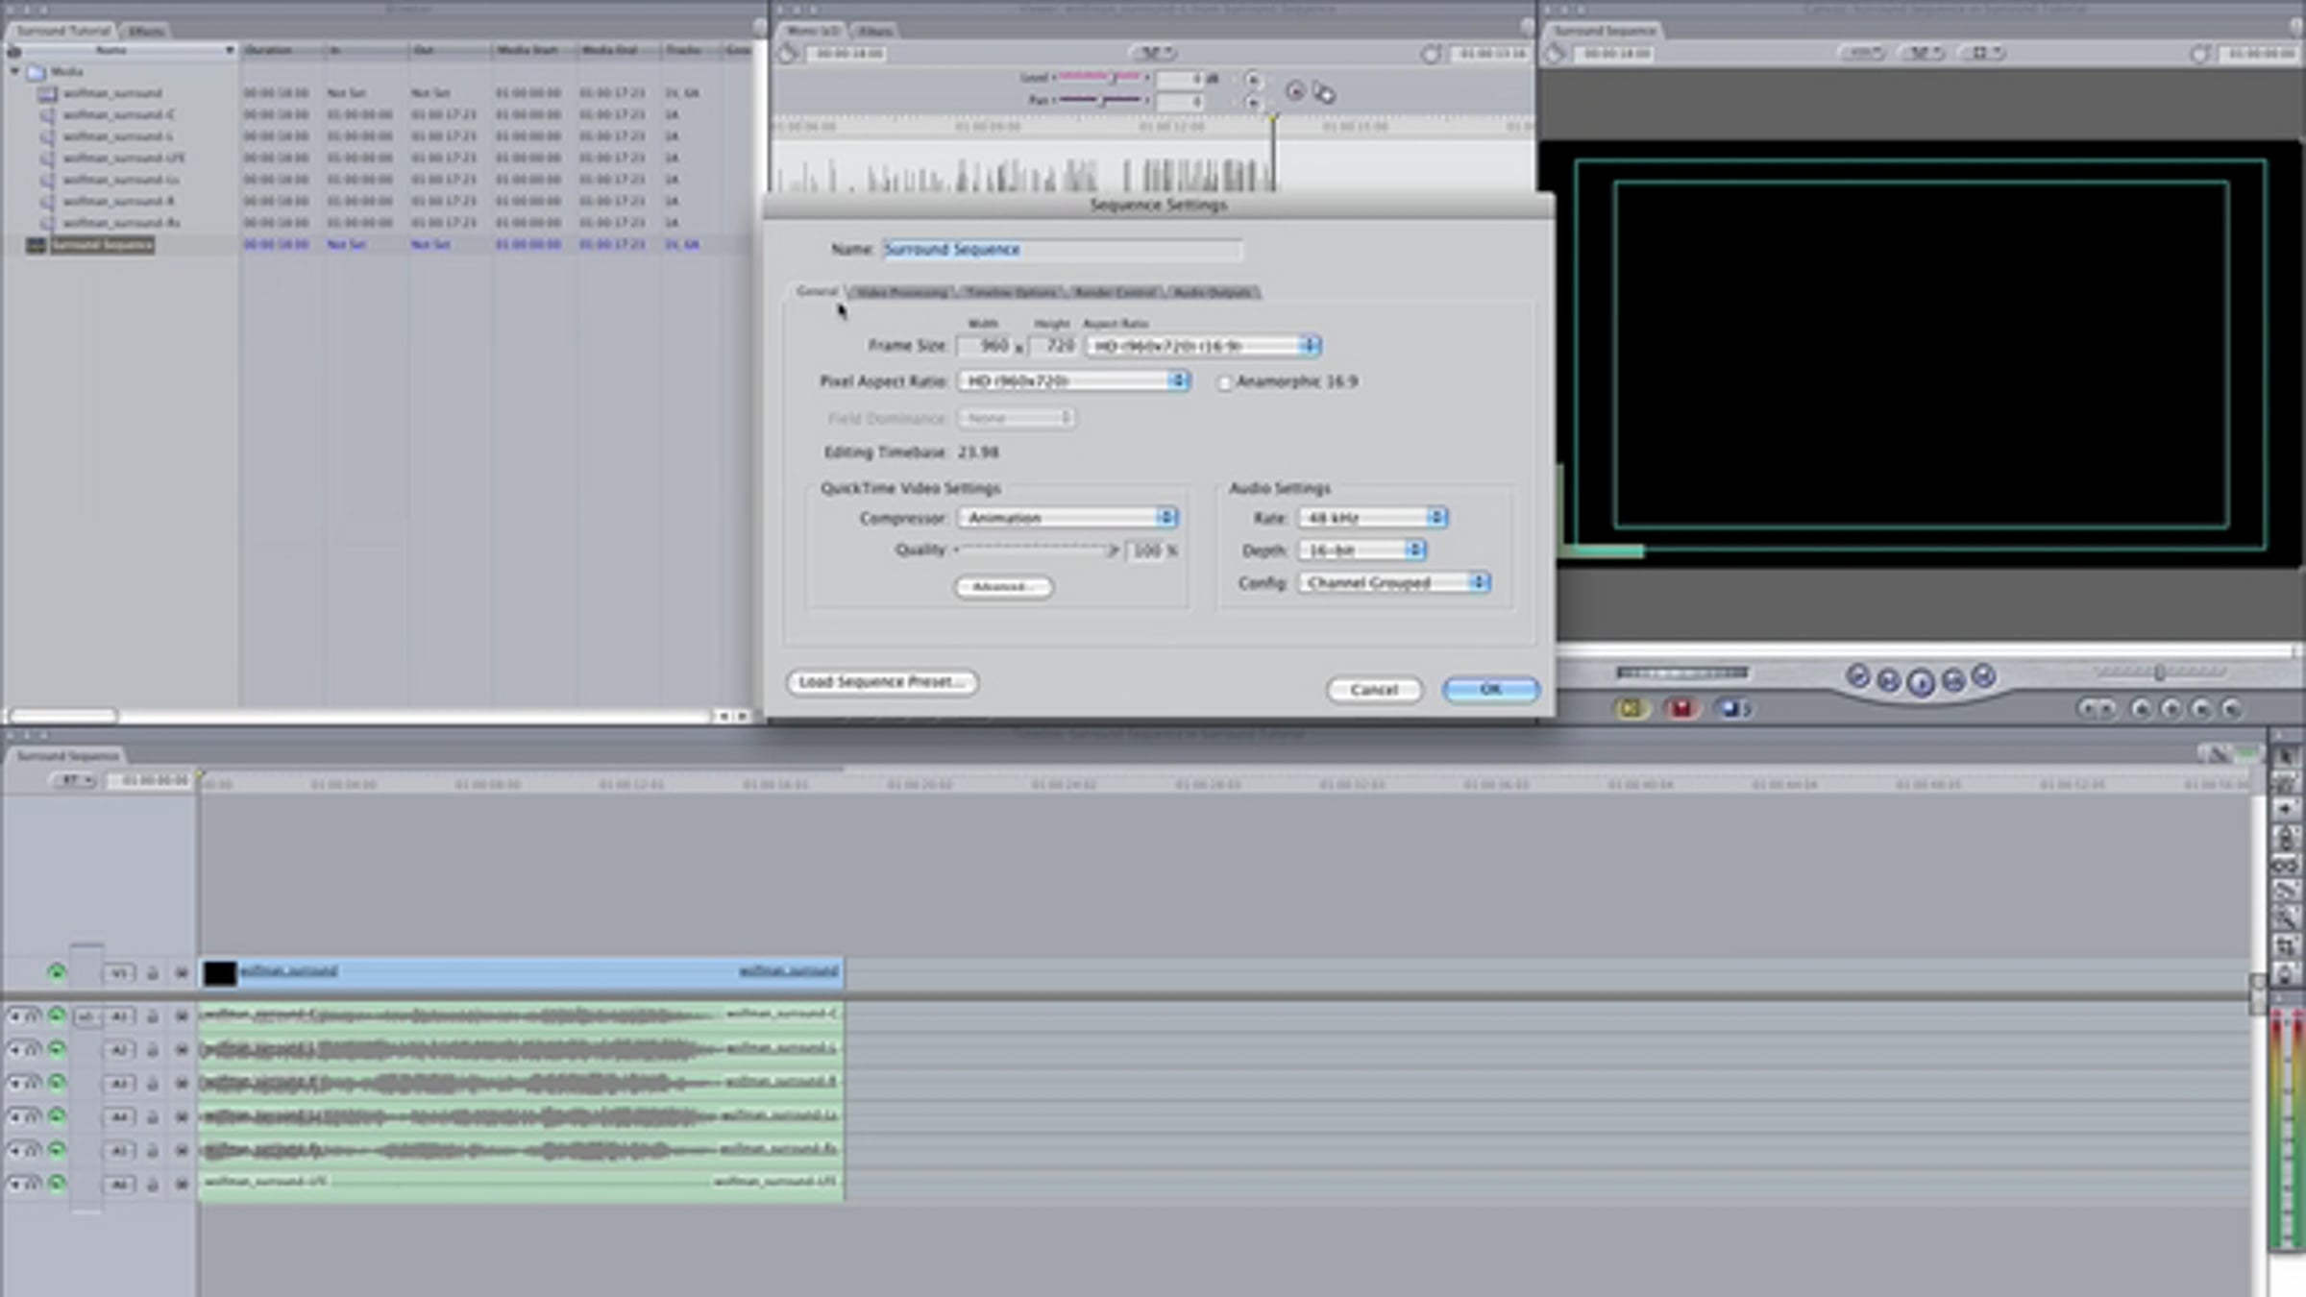This screenshot has width=2306, height=1297.
Task: Click the Cancel button in Sequence Settings
Action: pos(1374,690)
